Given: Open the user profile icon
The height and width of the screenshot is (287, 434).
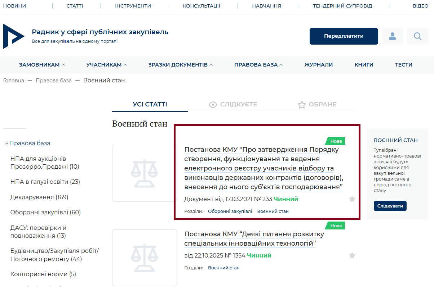Looking at the screenshot, I should tap(392, 36).
